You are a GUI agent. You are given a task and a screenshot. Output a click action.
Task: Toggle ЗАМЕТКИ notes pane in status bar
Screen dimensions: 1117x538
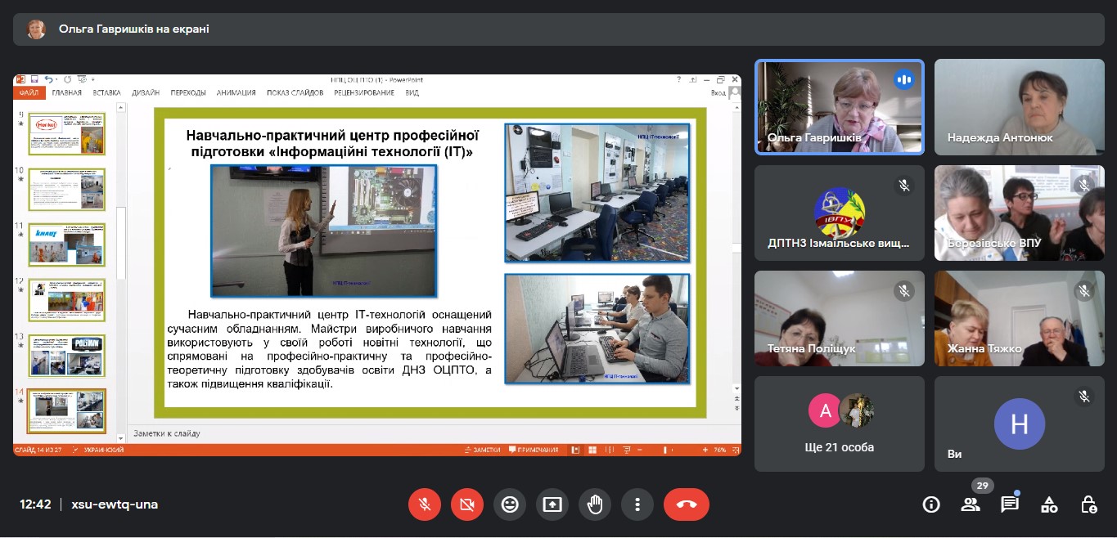coord(481,450)
